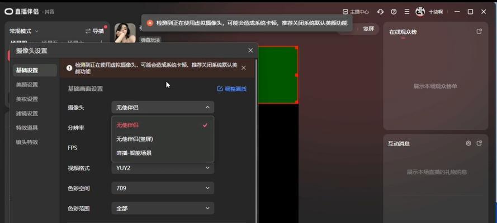The image size is (497, 223).
Task: Open the 色彩范围 dropdown 全部
Action: (x=163, y=209)
